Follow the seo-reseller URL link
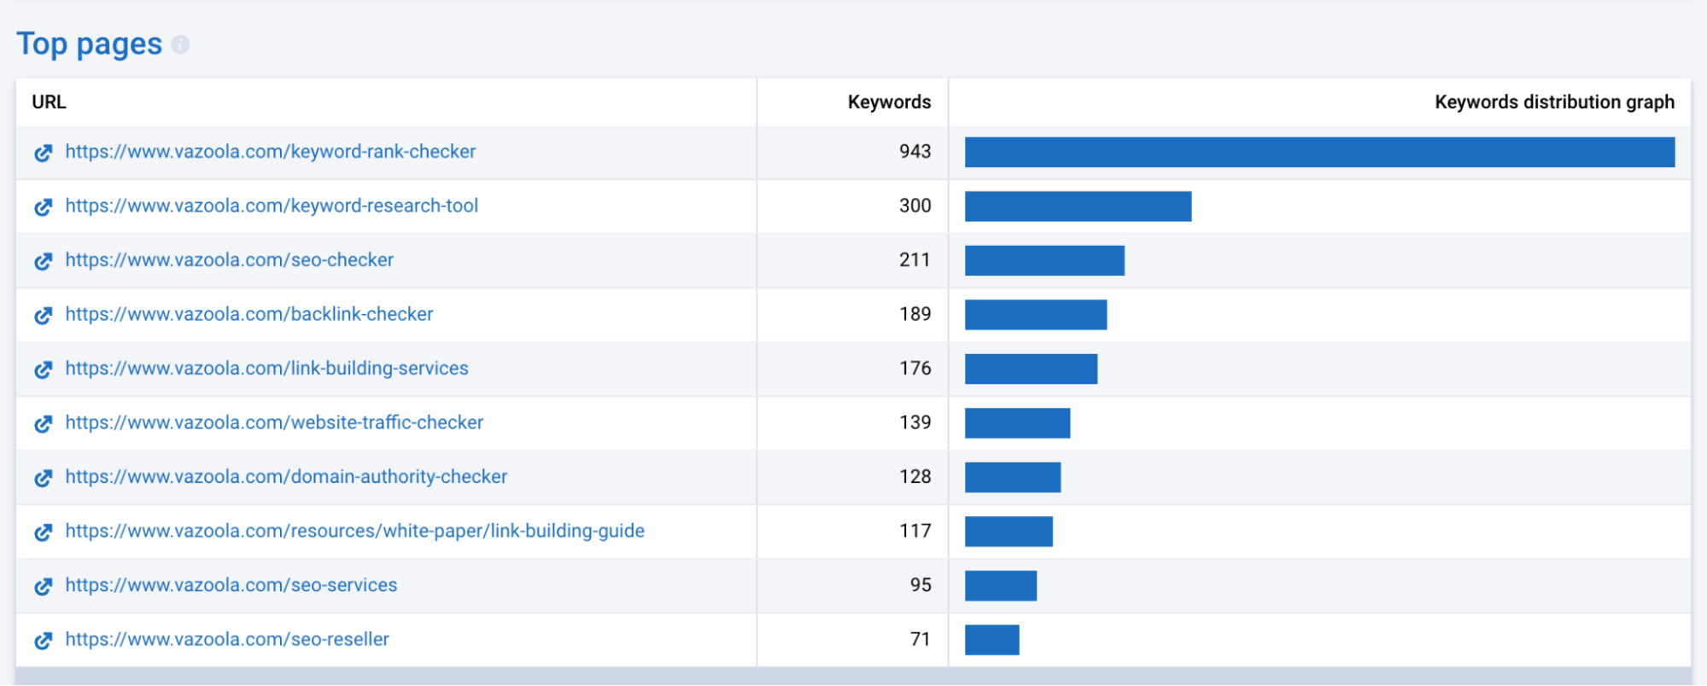Image resolution: width=1707 pixels, height=686 pixels. coord(227,639)
